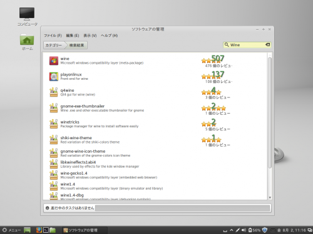Viewport: 313px width, 234px height.
Task: Select the 'gnome-wine-icon-theme' entry title
Action: tap(83, 151)
